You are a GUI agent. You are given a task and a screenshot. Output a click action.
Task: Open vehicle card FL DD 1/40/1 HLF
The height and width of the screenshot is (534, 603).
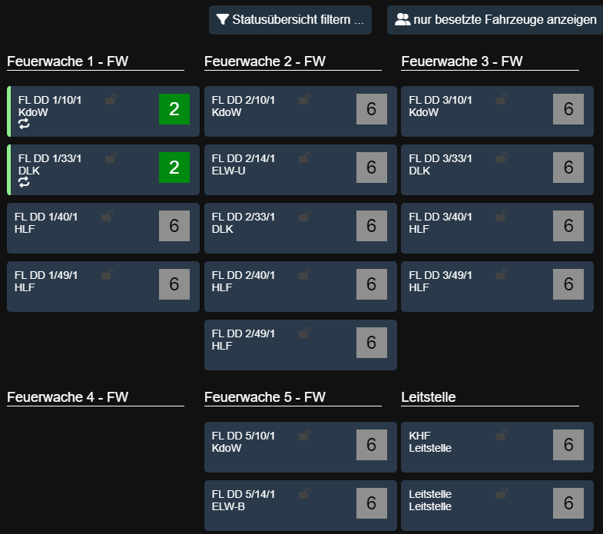pyautogui.click(x=77, y=228)
